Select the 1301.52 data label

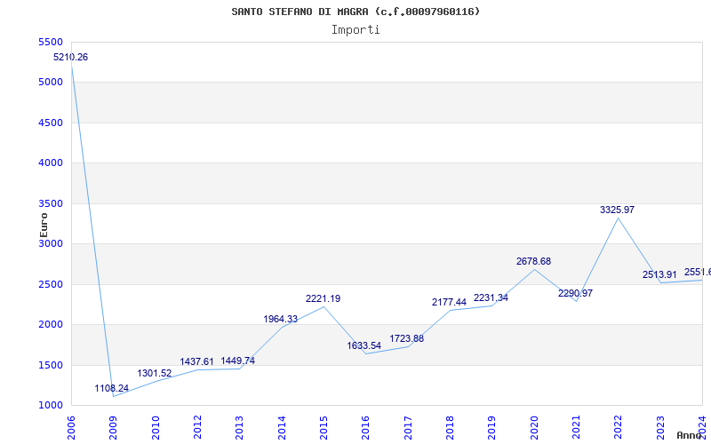(x=155, y=373)
